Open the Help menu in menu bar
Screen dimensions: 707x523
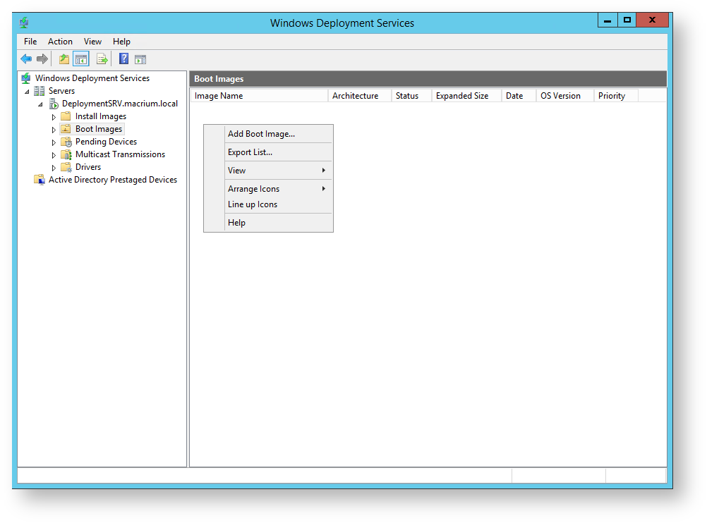[121, 42]
